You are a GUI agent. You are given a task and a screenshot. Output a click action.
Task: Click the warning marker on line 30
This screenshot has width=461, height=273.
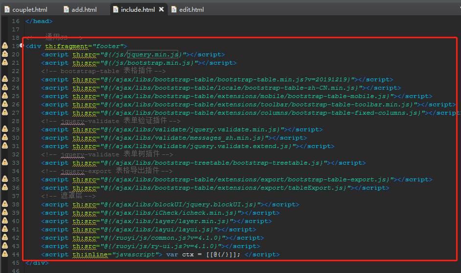coord(5,137)
